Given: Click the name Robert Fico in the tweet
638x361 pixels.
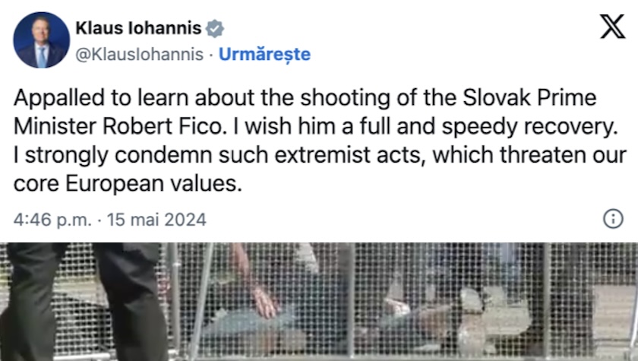Looking at the screenshot, I should click(x=162, y=127).
